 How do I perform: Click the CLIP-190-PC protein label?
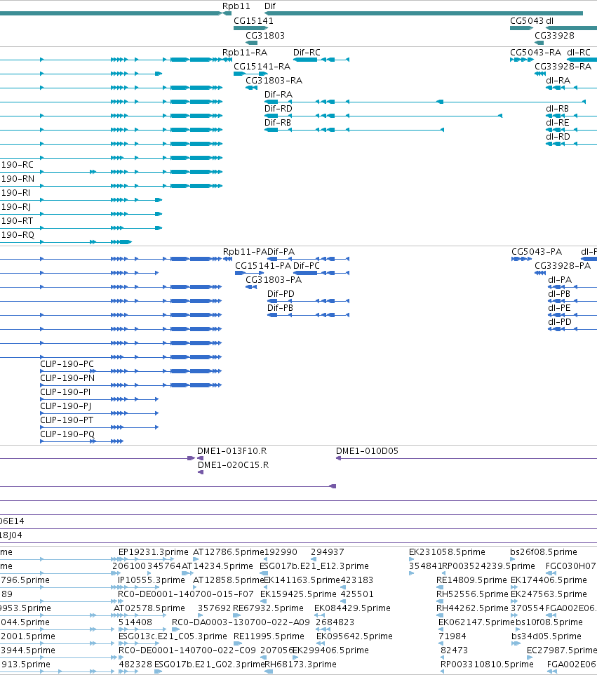(x=67, y=363)
